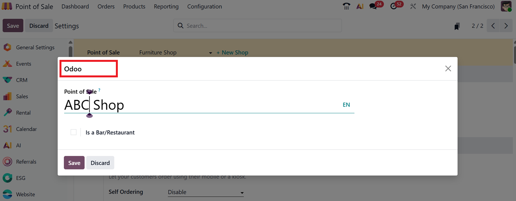Open the phone VoIP icon
This screenshot has height=201, width=516.
click(x=346, y=7)
